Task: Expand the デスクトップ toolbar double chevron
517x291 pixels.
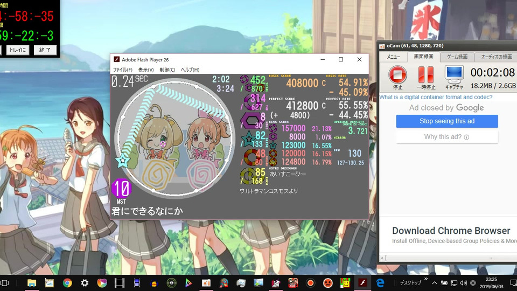Action: tap(425, 279)
